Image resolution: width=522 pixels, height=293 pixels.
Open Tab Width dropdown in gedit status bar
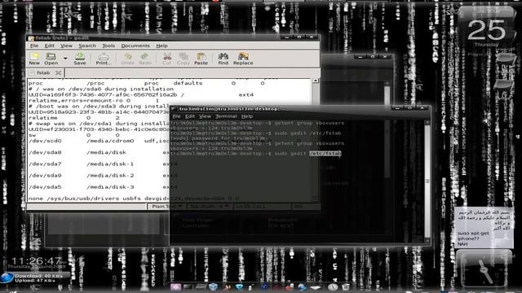pos(209,206)
